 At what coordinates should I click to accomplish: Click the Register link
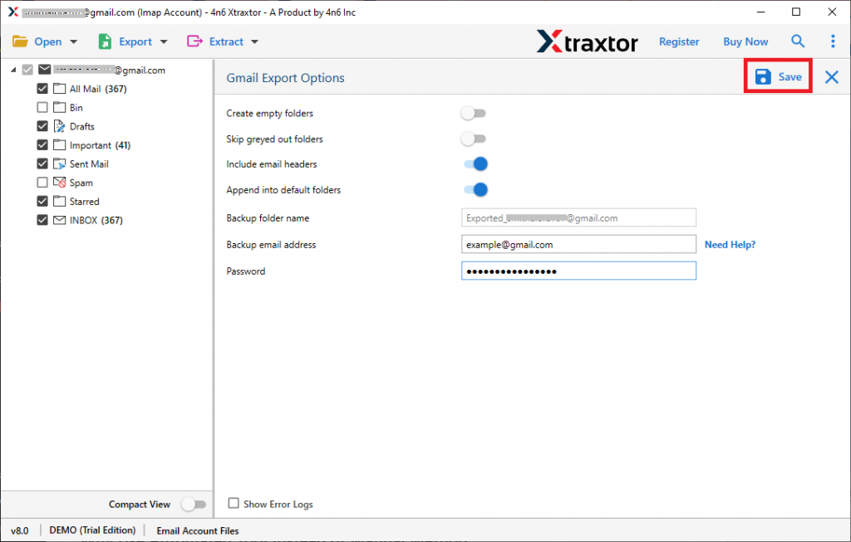[679, 41]
